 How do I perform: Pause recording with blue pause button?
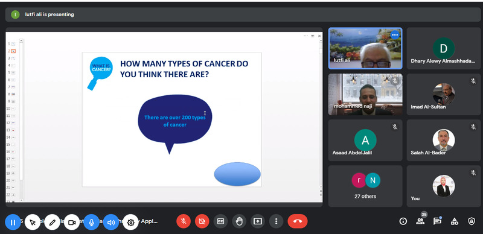(x=13, y=223)
